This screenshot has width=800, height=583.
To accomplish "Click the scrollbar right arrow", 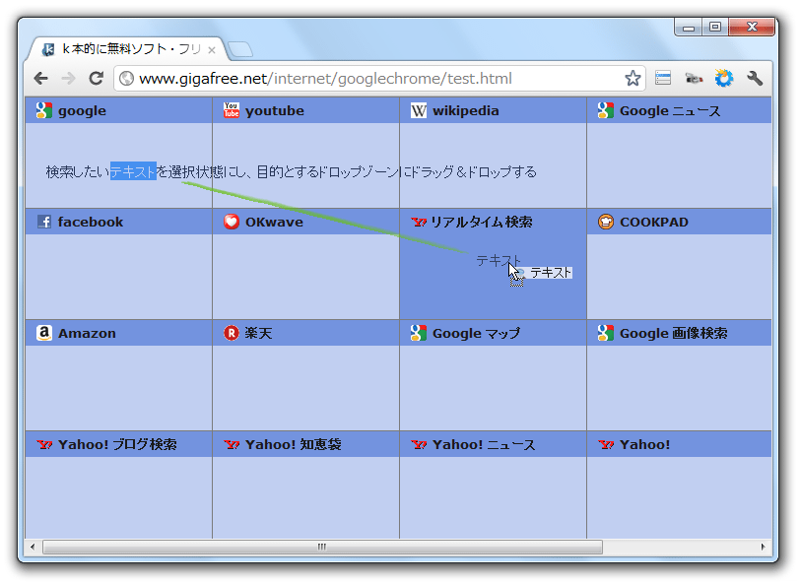I will click(x=763, y=547).
